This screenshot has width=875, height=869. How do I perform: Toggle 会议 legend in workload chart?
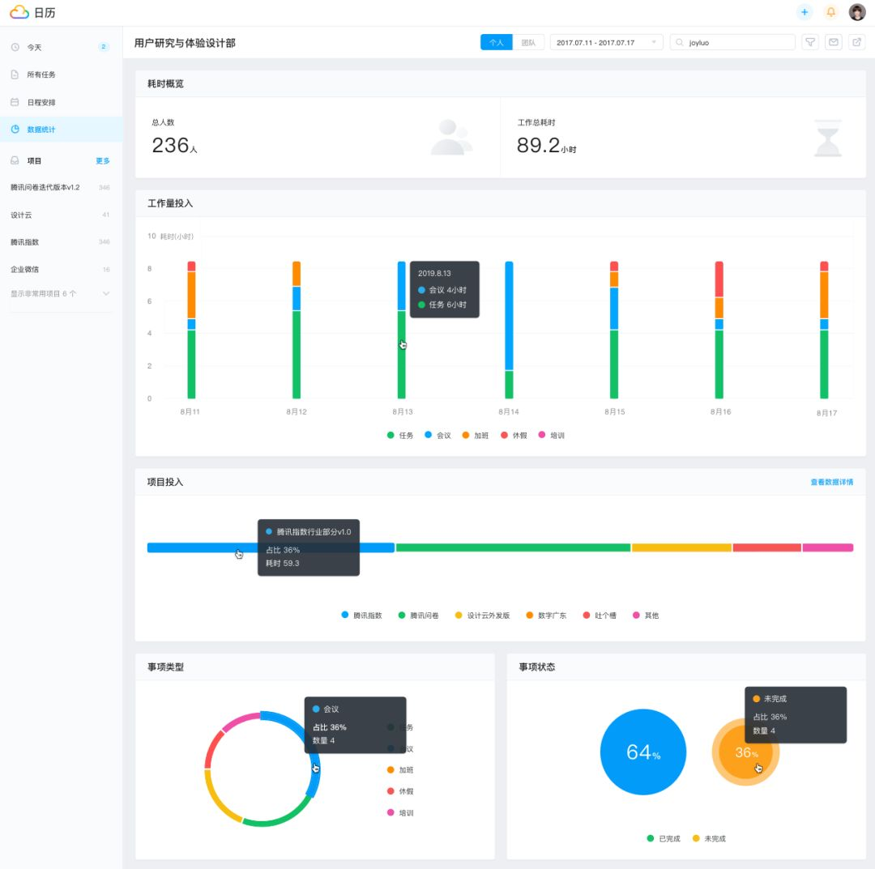(x=438, y=435)
